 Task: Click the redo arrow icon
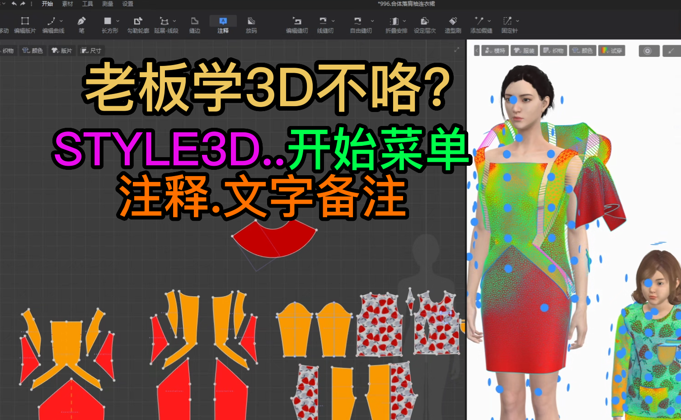(x=23, y=4)
